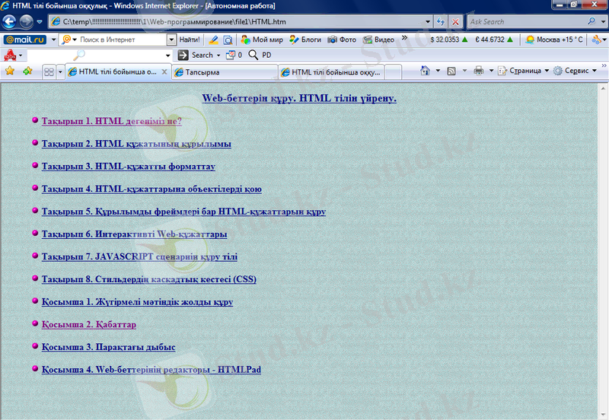Click the RSS feeds icon
Viewport: 609px width, 420px height.
pos(451,71)
